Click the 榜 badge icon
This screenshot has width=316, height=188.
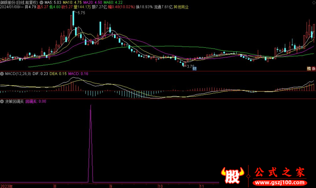point(309,68)
